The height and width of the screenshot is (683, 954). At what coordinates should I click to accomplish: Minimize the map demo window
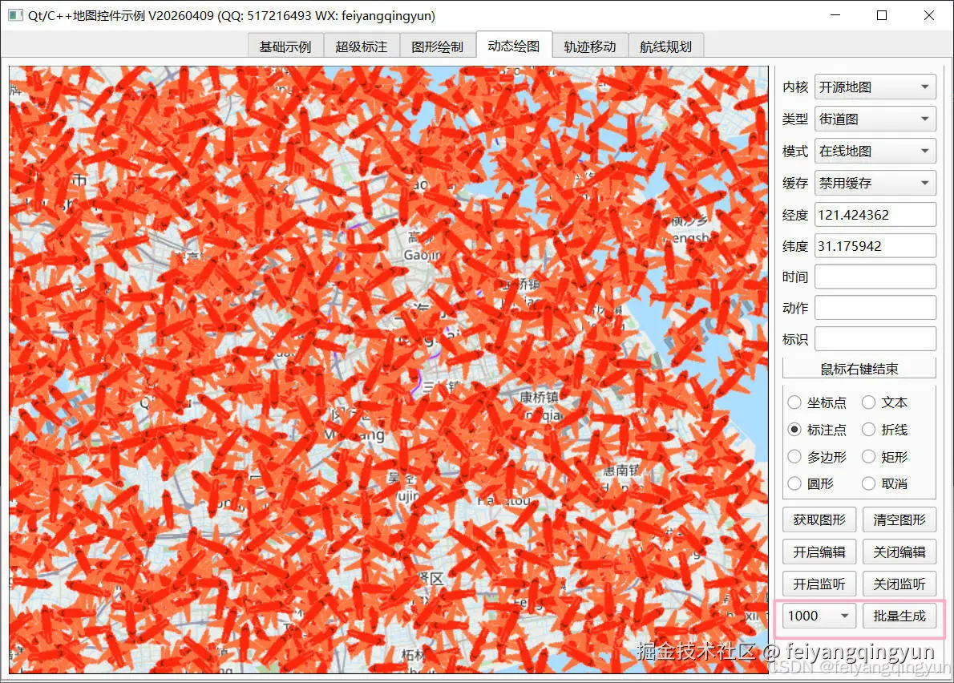[x=835, y=15]
